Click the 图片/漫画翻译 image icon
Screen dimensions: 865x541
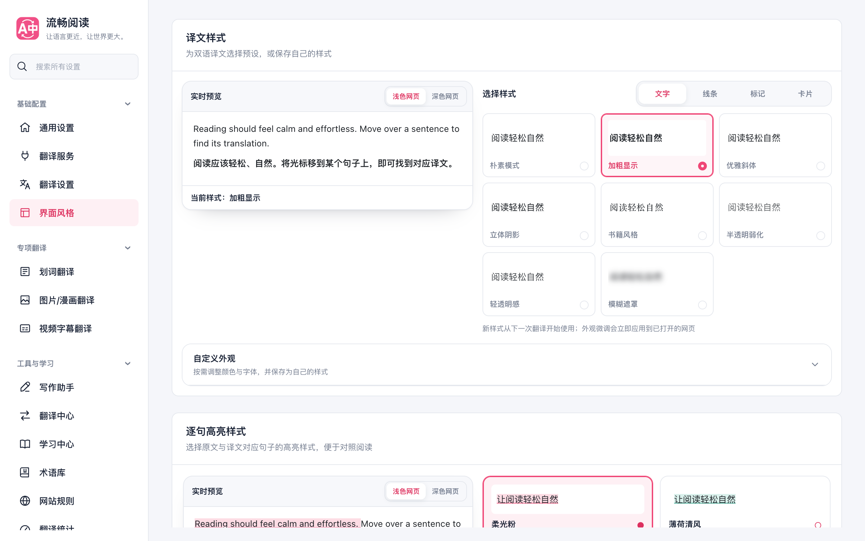pos(25,300)
